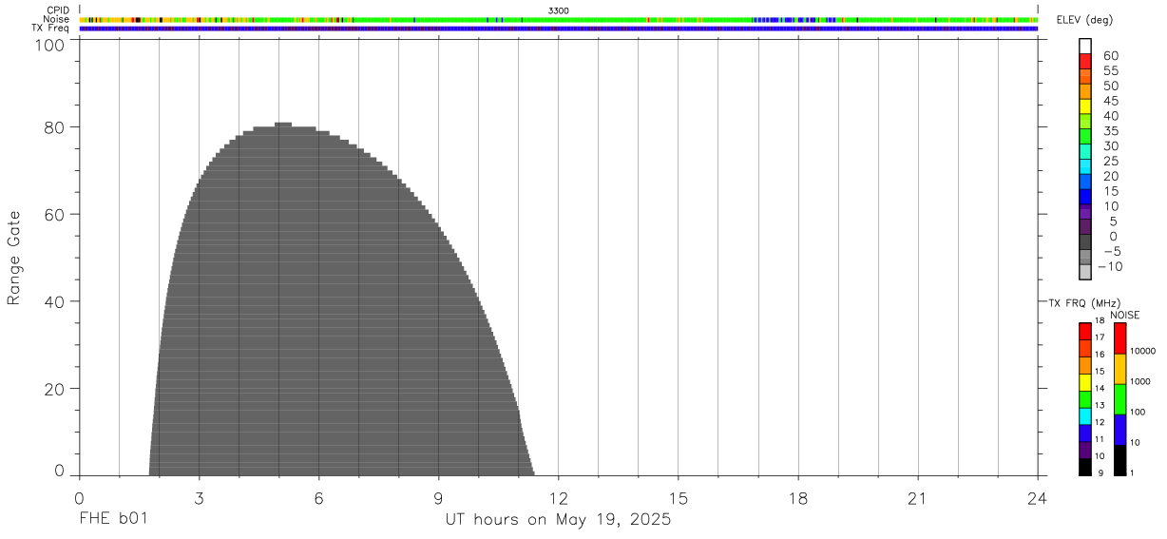Click the y-axis tick label '60' on Range Gate axis

pos(55,215)
